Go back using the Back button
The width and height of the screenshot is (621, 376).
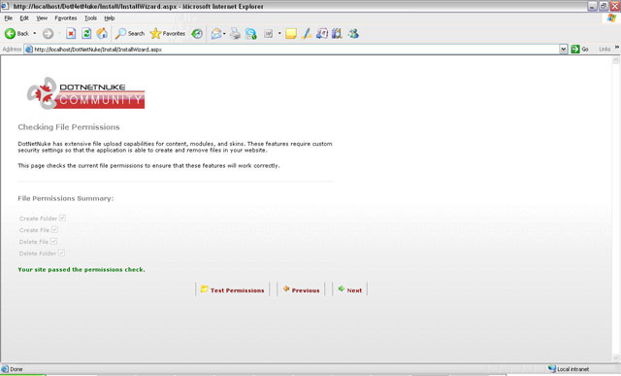[16, 34]
